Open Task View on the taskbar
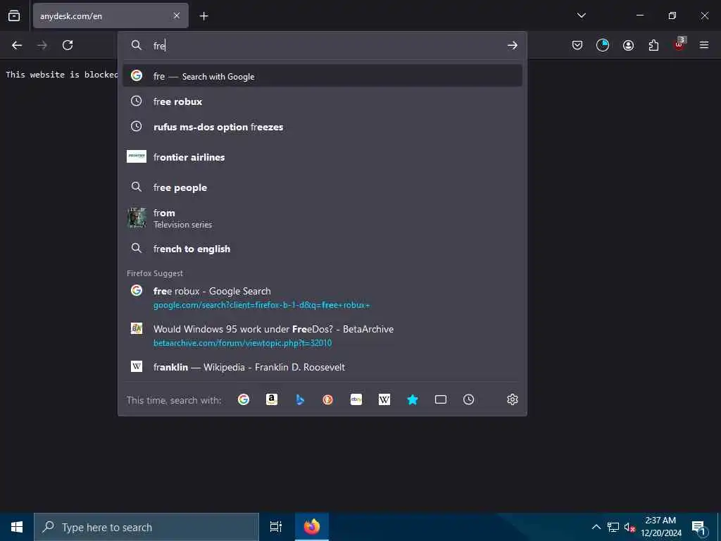 click(276, 527)
